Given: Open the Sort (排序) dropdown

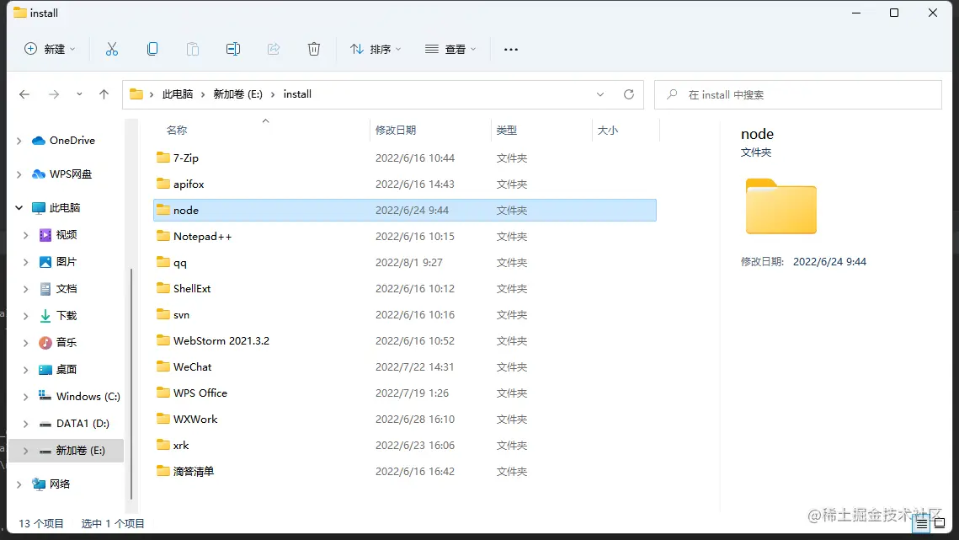Looking at the screenshot, I should (376, 49).
